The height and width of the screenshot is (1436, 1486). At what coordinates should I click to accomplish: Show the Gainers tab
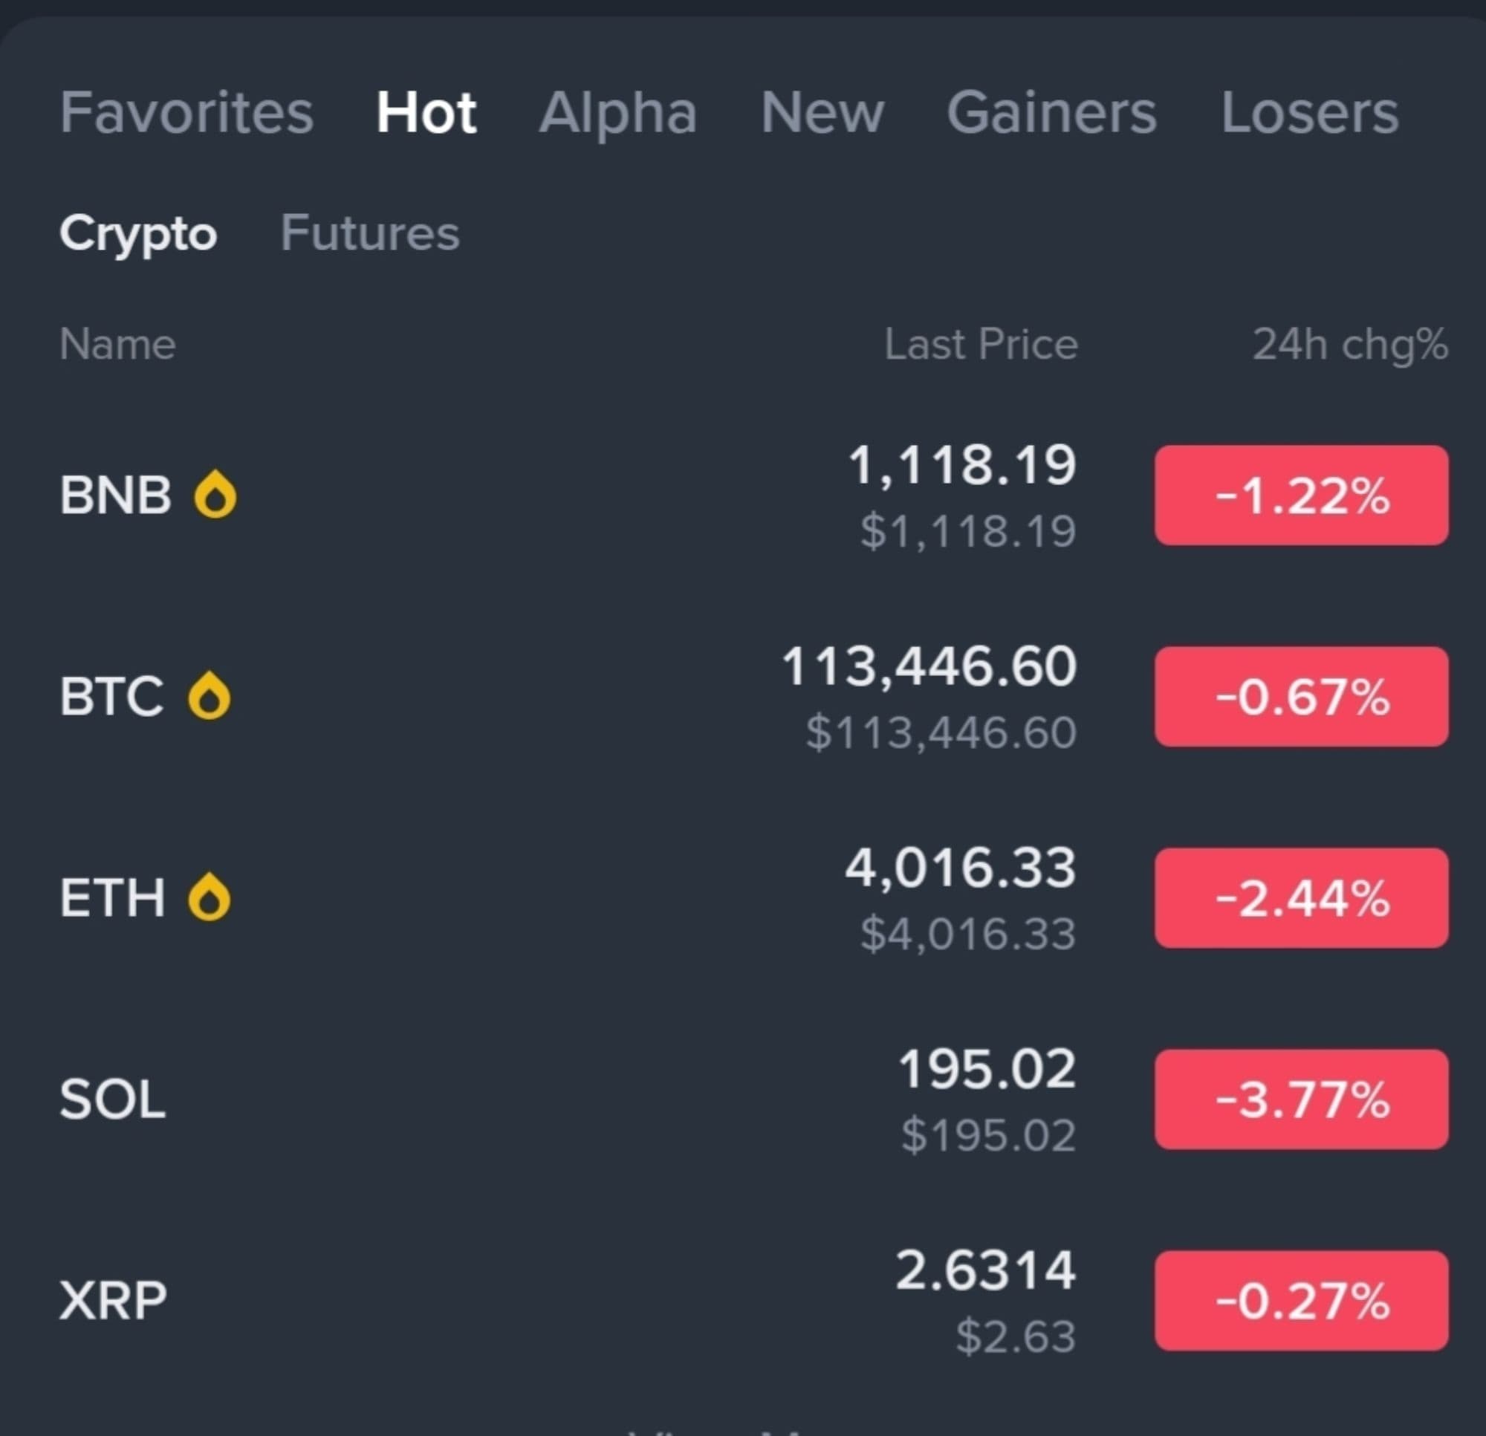pos(1051,112)
